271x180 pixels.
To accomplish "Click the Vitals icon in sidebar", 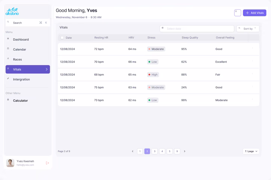I will coord(8,69).
